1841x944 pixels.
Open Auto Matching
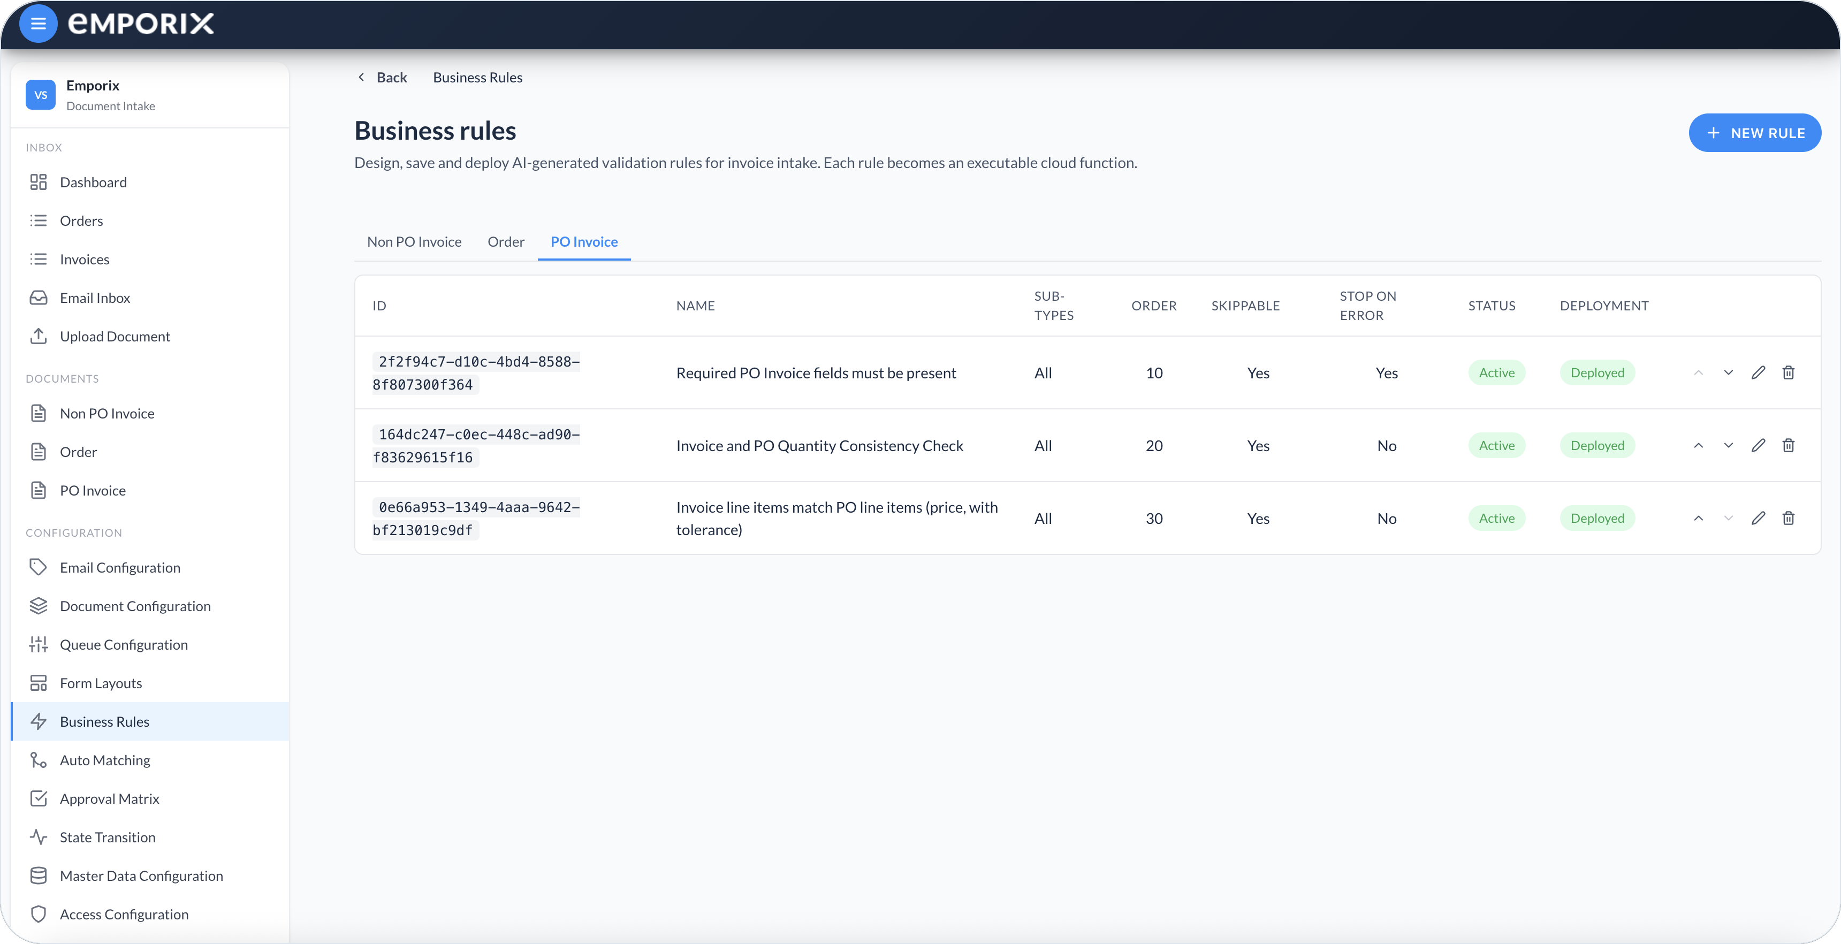tap(150, 760)
